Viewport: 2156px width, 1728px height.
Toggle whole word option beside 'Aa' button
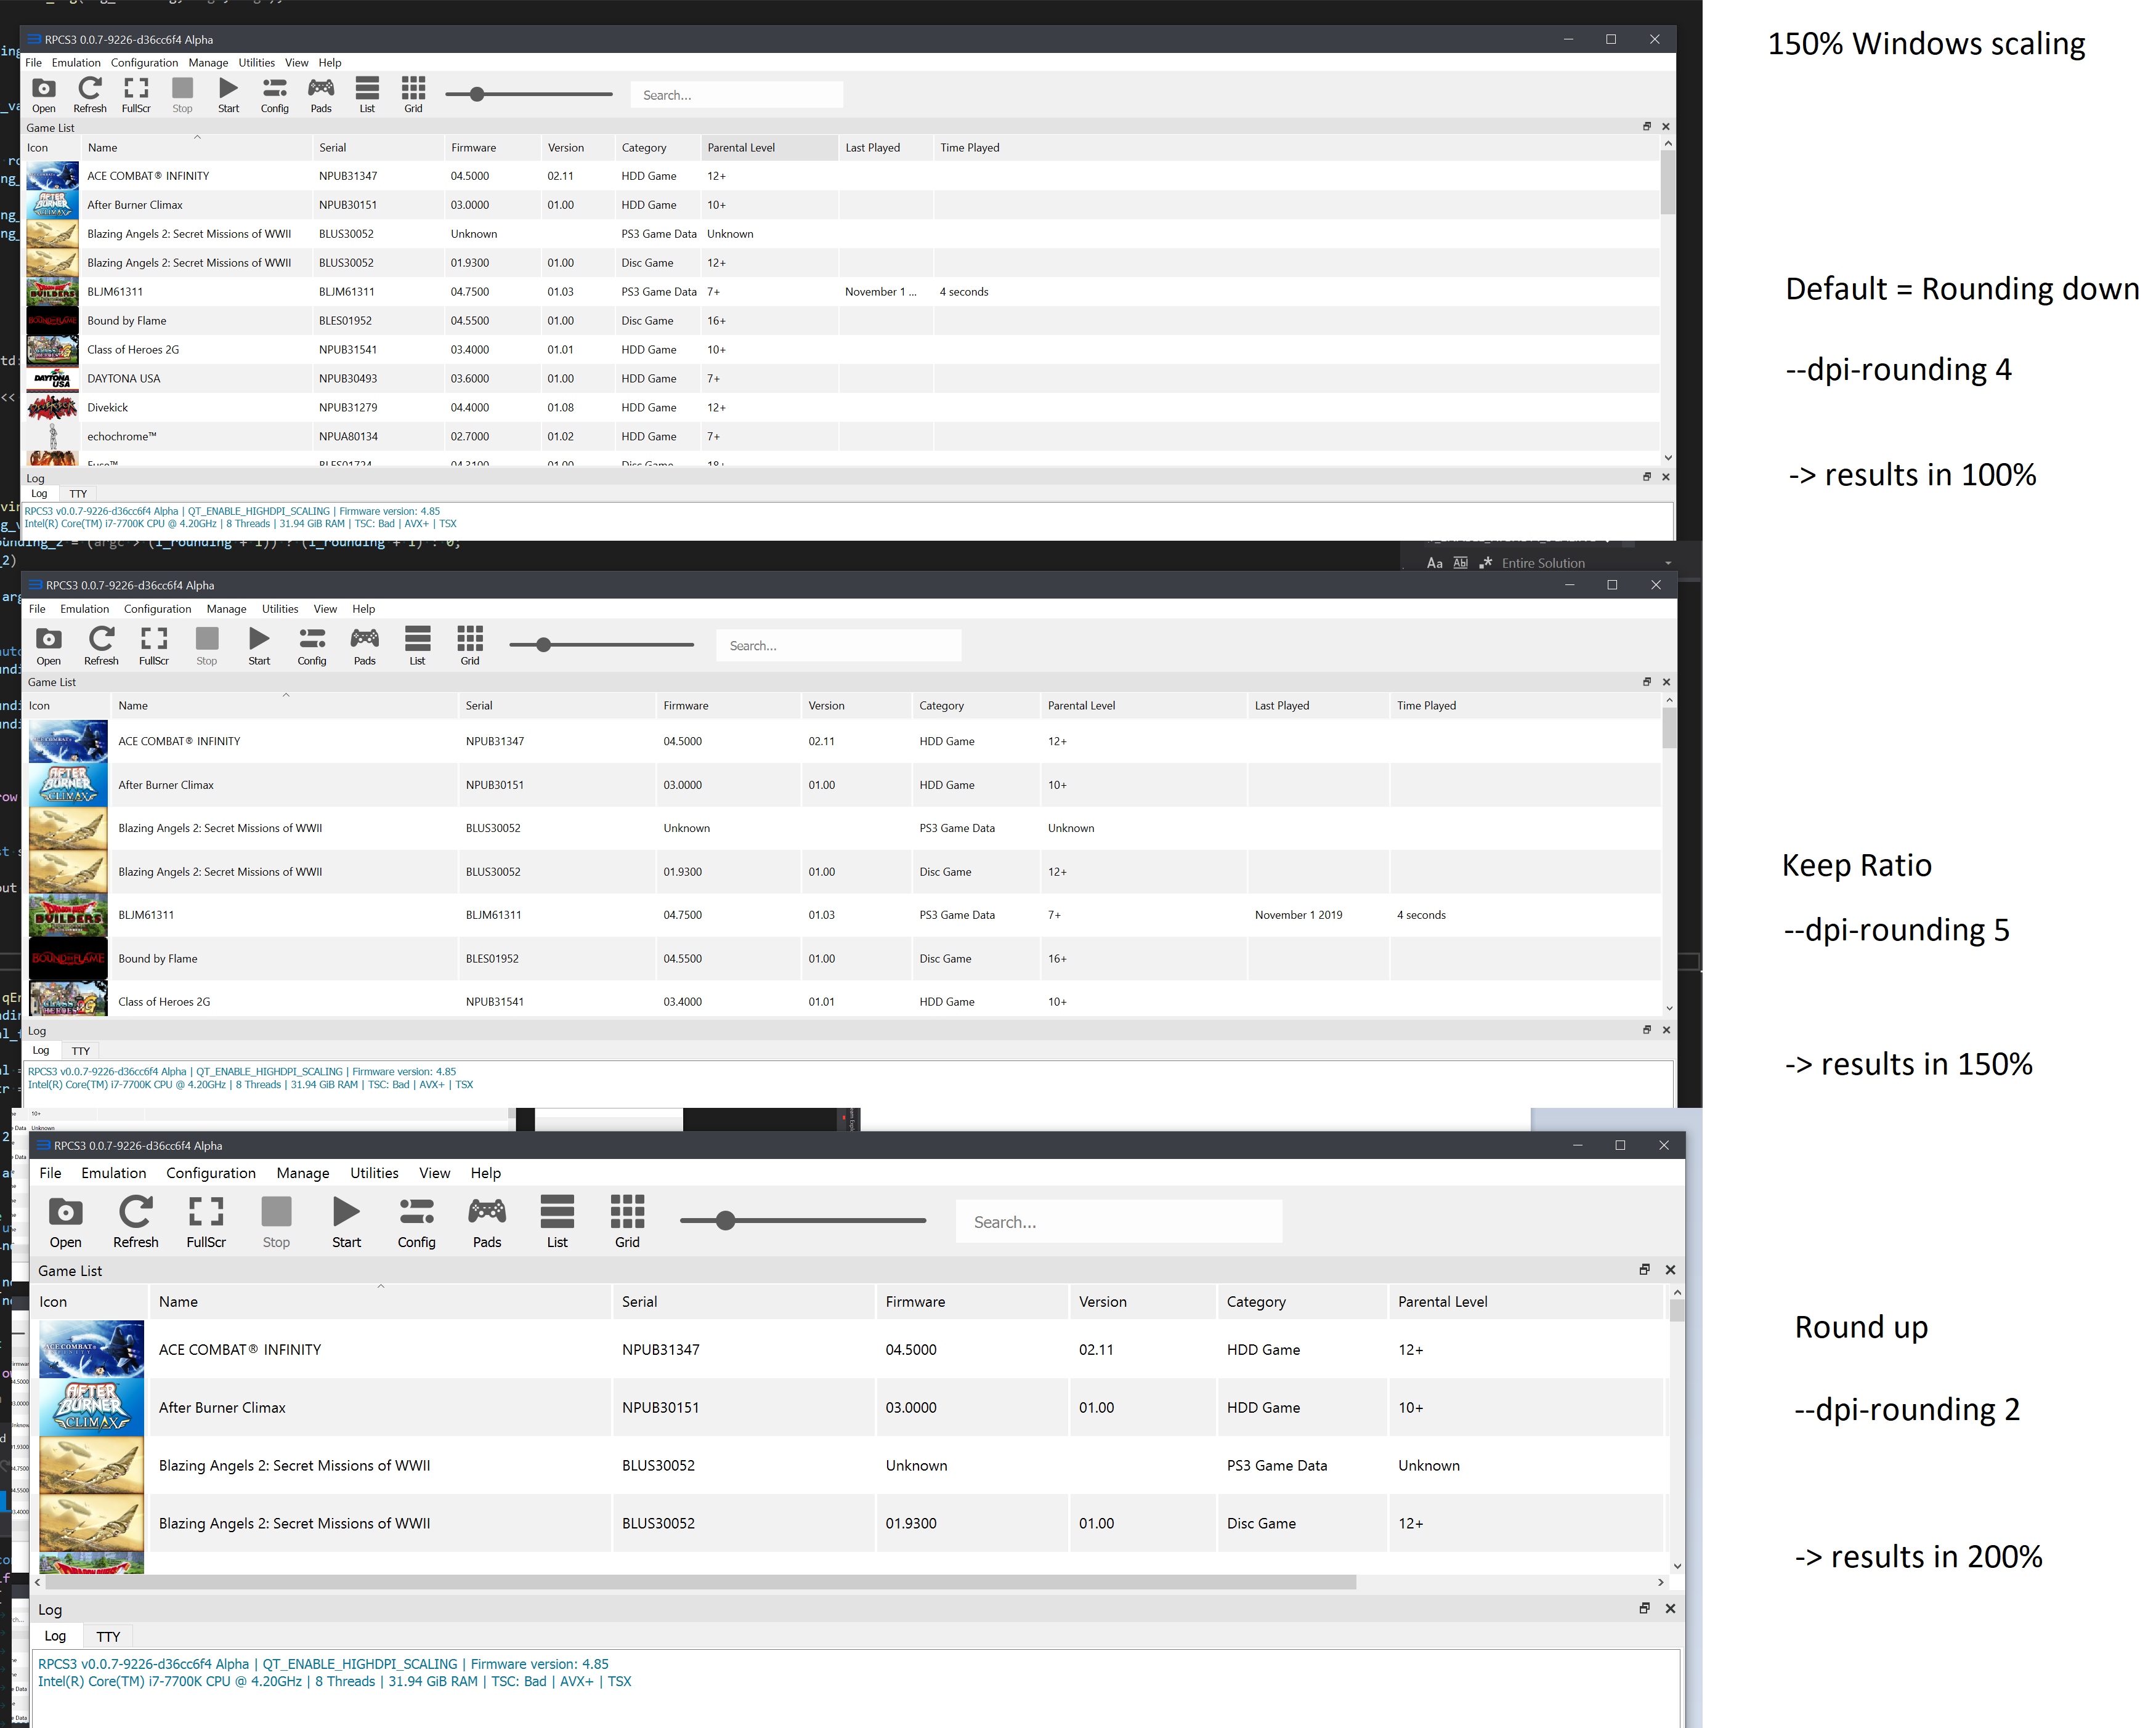pos(1460,563)
